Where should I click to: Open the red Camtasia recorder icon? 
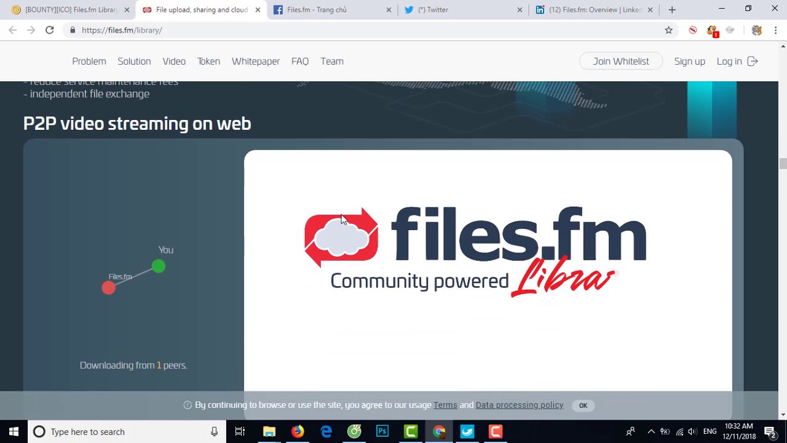496,431
